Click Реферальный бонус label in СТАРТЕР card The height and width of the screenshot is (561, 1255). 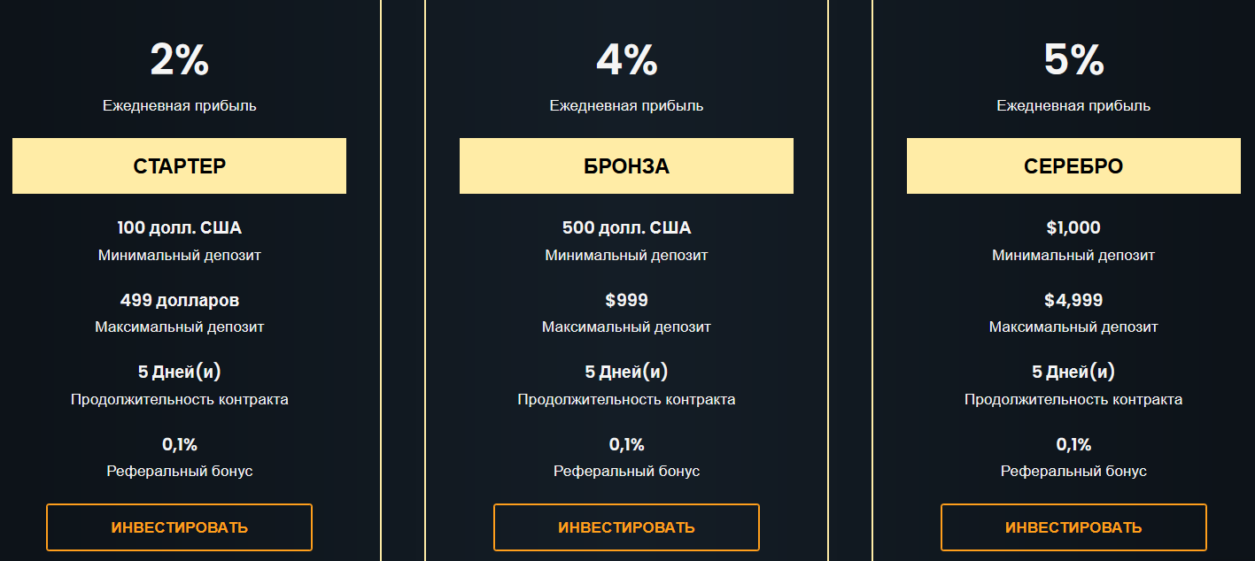point(179,471)
